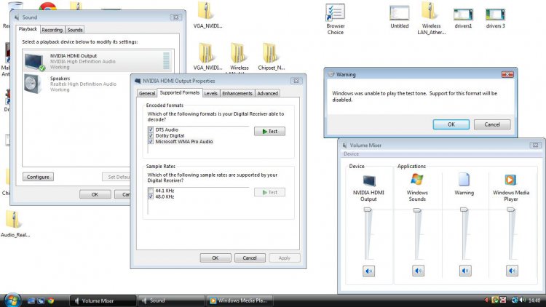Open the Chipset_N folder on desktop

[271, 57]
